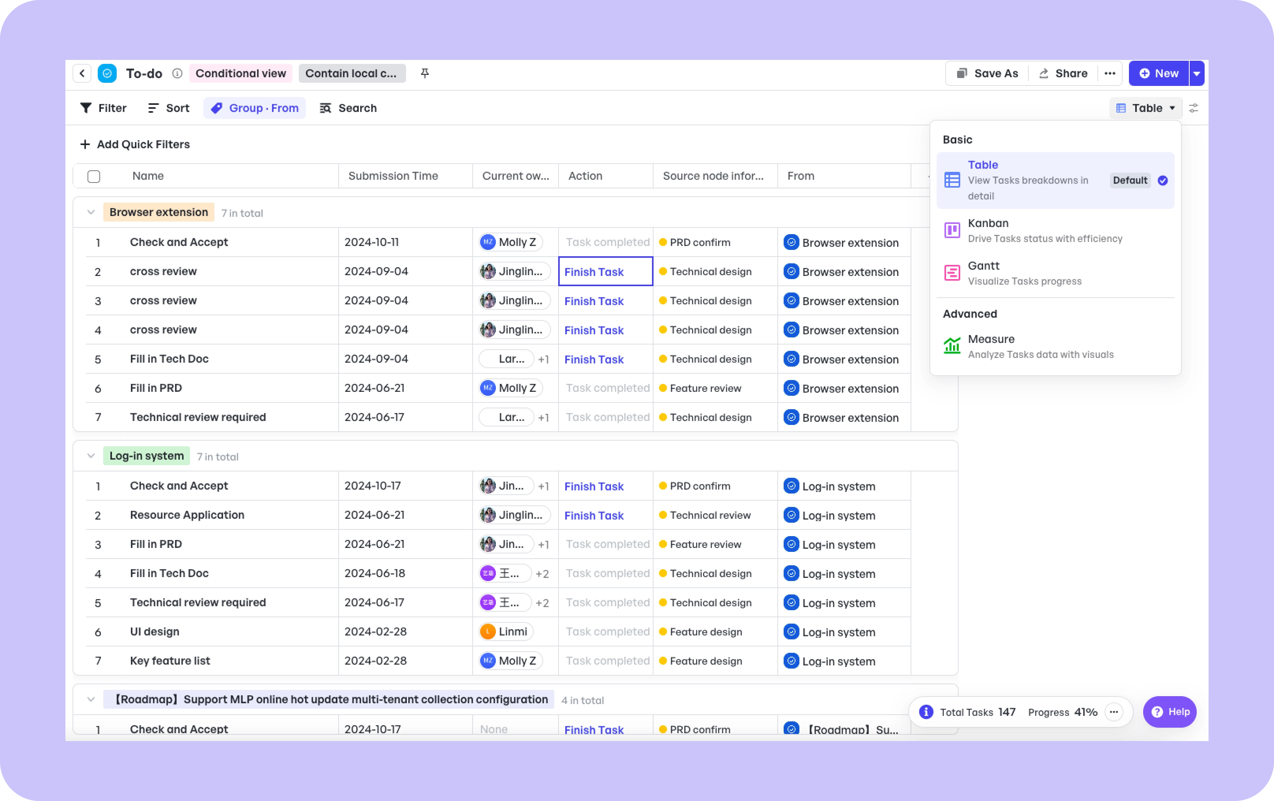This screenshot has height=801, width=1274.
Task: Click the Search button in toolbar
Action: click(x=348, y=108)
